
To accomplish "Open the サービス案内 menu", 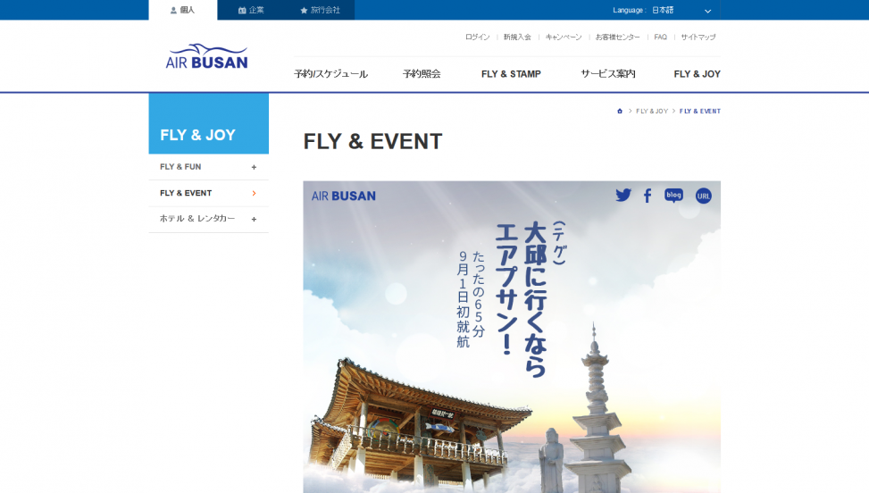I will click(608, 73).
